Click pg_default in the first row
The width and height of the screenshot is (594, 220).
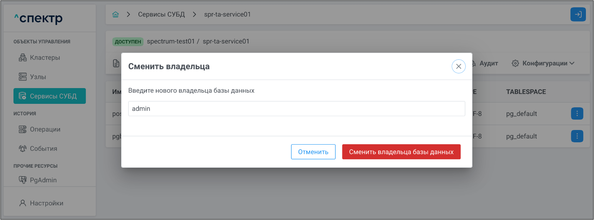tap(521, 114)
